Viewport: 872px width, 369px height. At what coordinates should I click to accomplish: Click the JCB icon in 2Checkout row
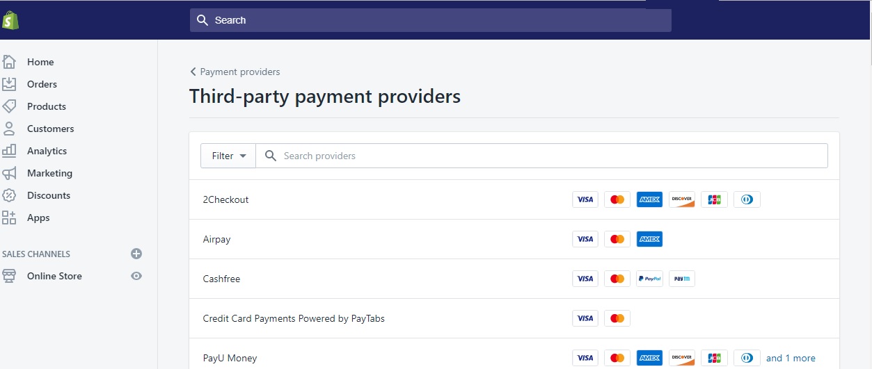click(714, 199)
